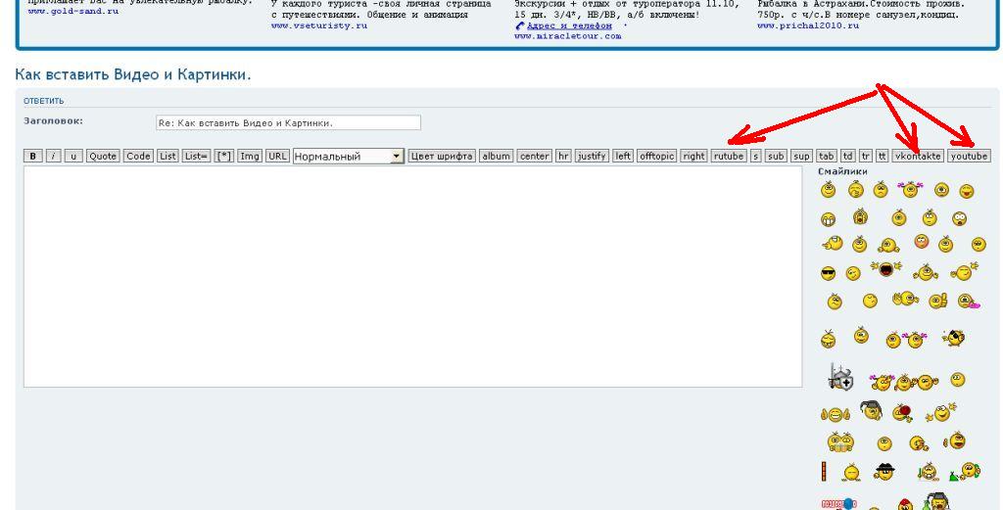Insert the knight with shield smiley
This screenshot has width=1003, height=510.
pyautogui.click(x=840, y=378)
